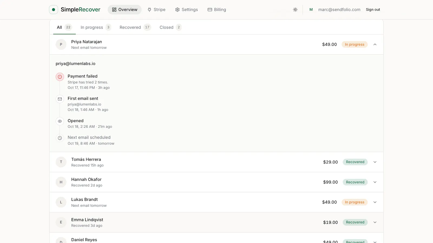The image size is (433, 243).
Task: Click the M user avatar
Action: point(311,10)
